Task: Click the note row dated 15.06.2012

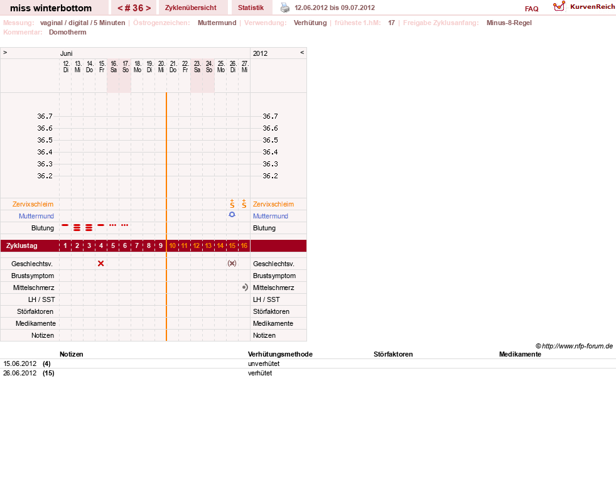Action: tap(308, 363)
